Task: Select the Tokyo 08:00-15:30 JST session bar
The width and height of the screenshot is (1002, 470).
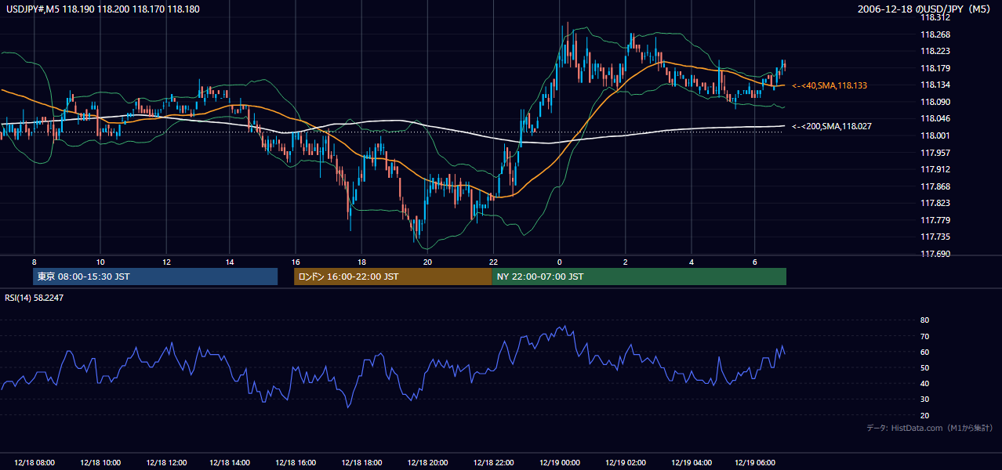Action: point(155,277)
